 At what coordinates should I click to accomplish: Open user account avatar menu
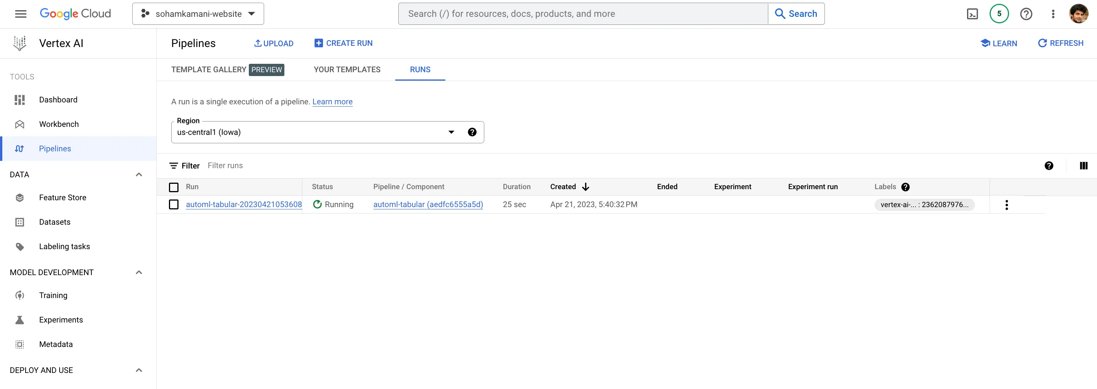click(1078, 14)
